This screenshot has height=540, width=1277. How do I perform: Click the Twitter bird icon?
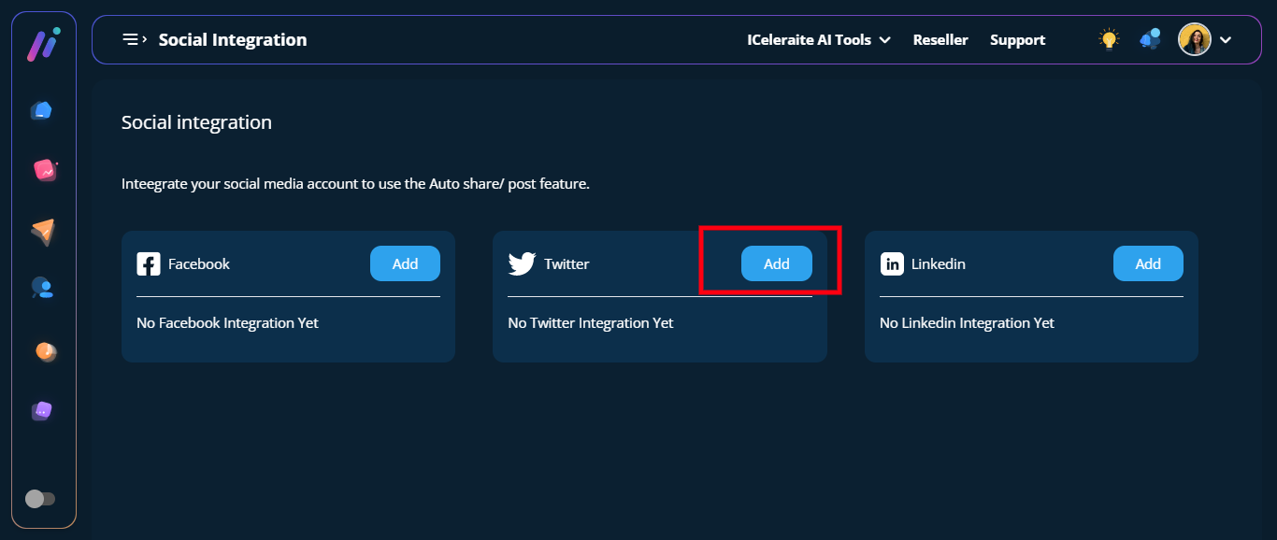coord(522,263)
